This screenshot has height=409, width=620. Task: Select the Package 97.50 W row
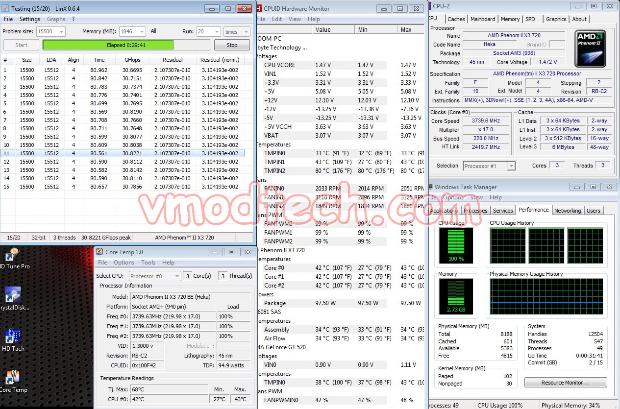[340, 303]
